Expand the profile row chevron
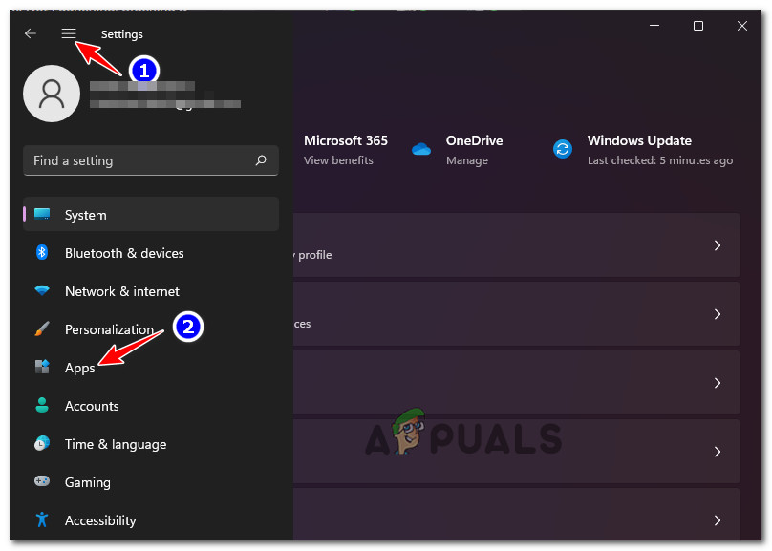Screen dimensions: 772x551 [x=718, y=245]
